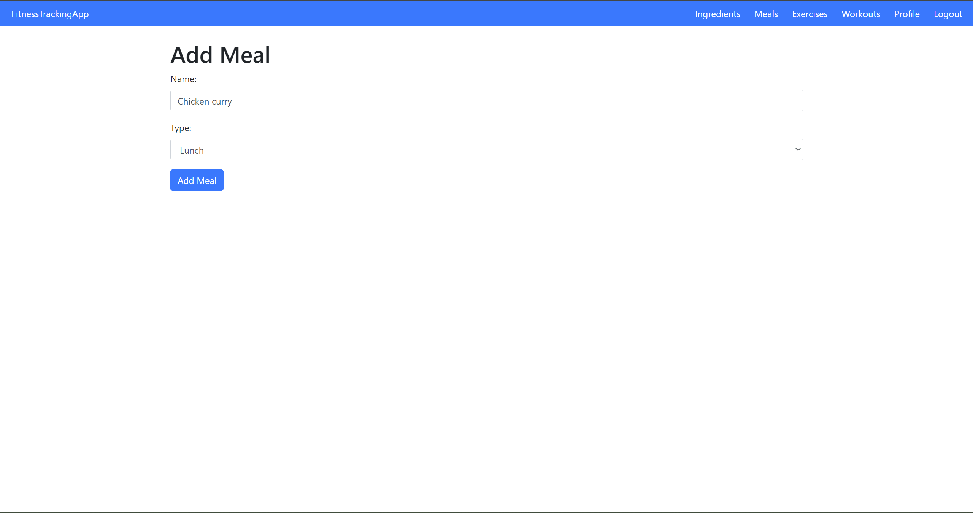973x513 pixels.
Task: Submit with the blue Add Meal button
Action: (x=197, y=180)
